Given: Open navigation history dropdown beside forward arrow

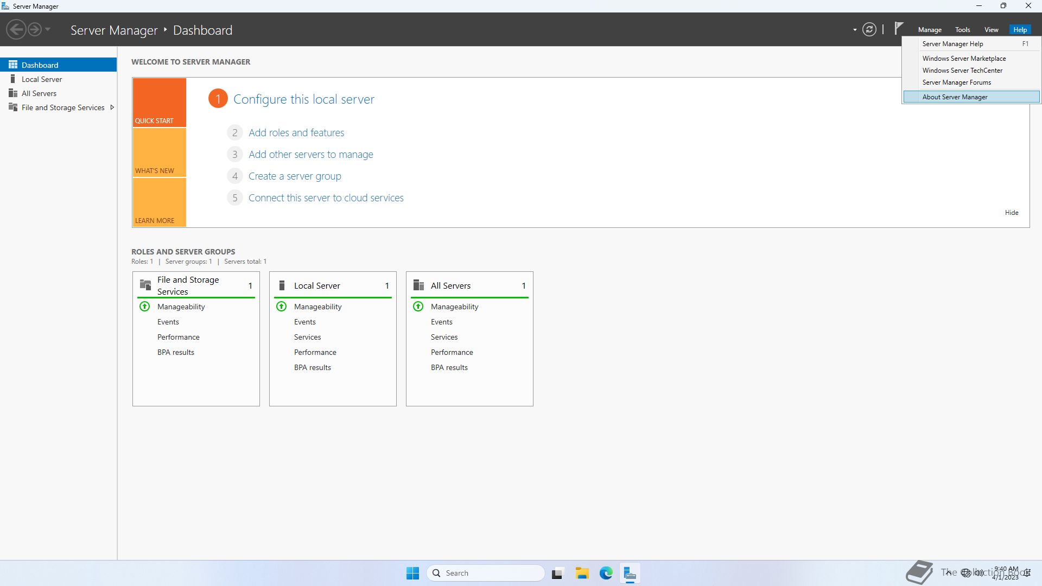Looking at the screenshot, I should (x=48, y=29).
